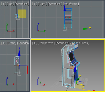Click the yellow plane handle in Top viewport
Image resolution: width=105 pixels, height=92 pixels.
[22, 14]
